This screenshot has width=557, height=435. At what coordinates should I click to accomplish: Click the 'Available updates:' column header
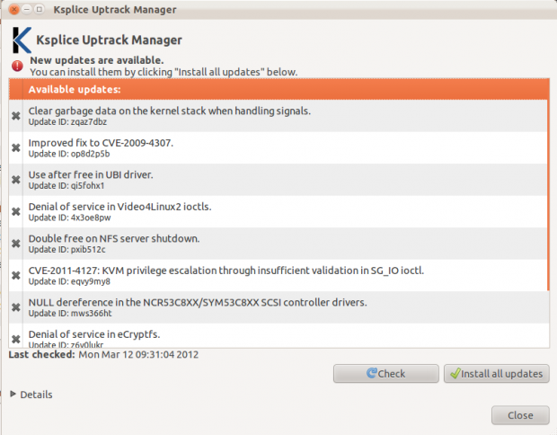[x=278, y=89]
